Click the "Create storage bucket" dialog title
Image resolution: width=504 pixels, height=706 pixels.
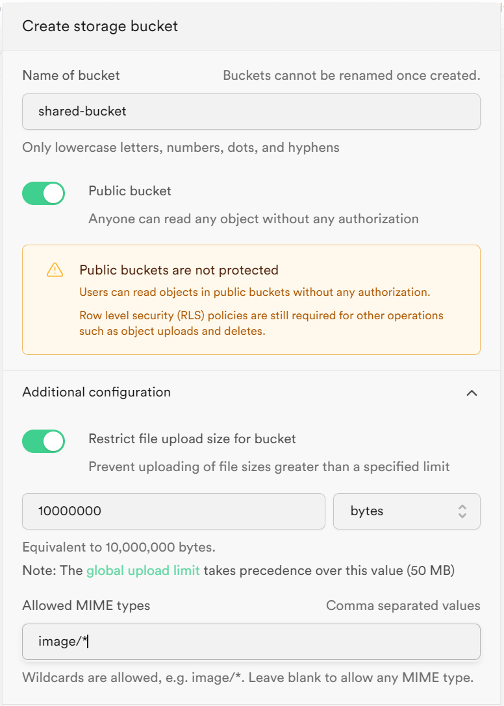pyautogui.click(x=100, y=26)
